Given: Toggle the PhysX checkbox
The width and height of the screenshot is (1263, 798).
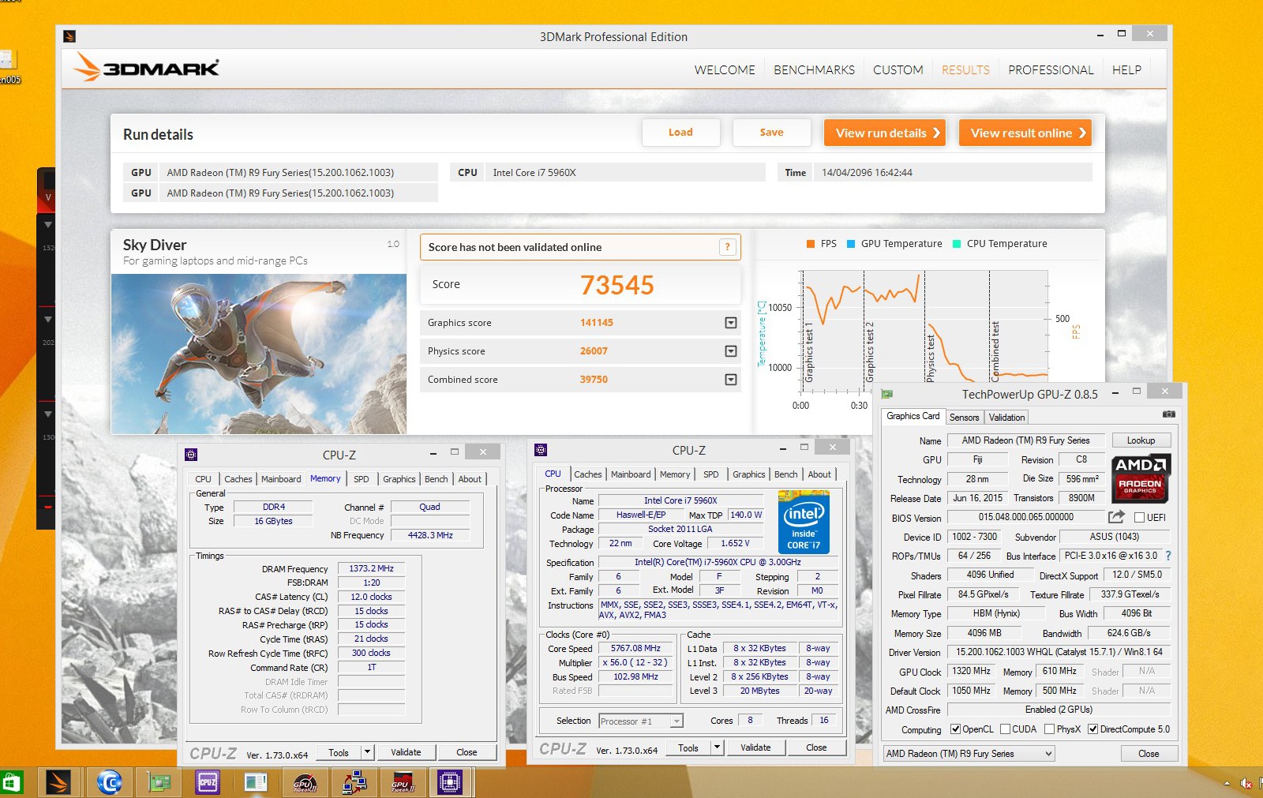Looking at the screenshot, I should (1049, 729).
